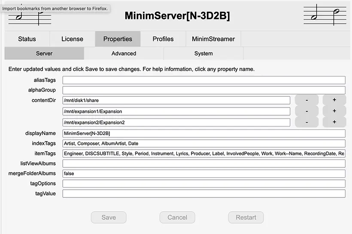352x234 pixels.
Task: Open the License tab
Action: click(x=72, y=39)
